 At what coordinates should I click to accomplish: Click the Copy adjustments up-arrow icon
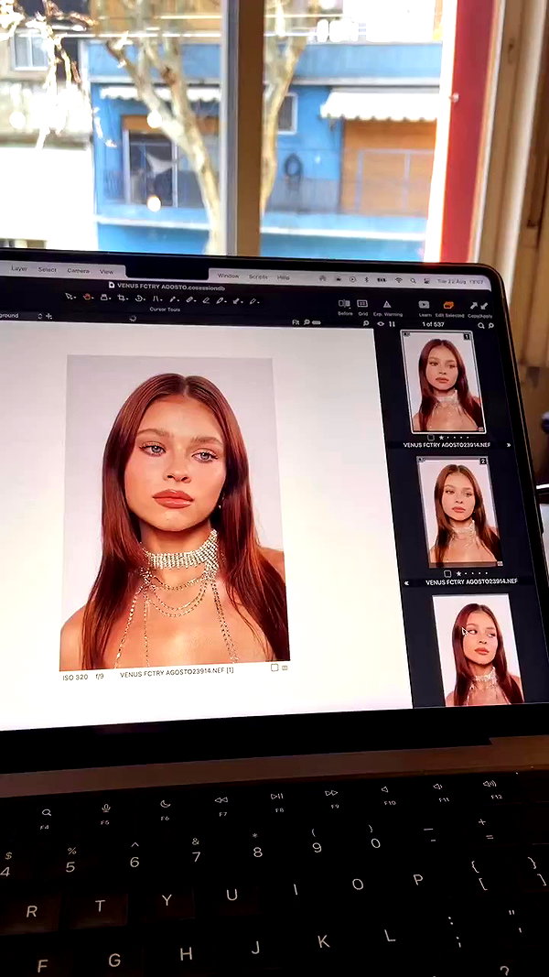point(474,306)
